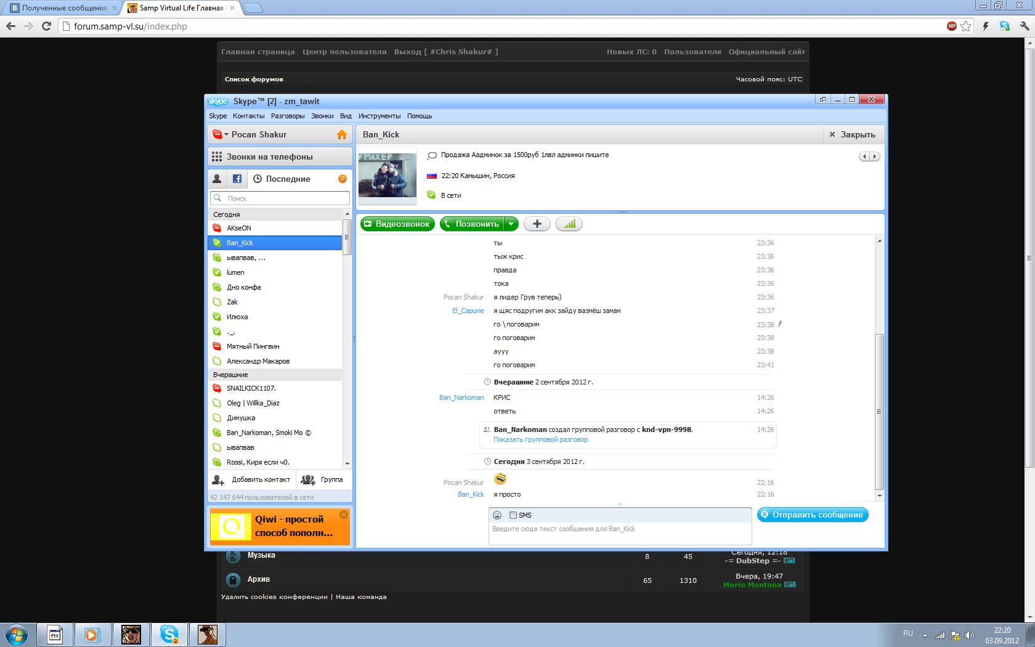Click Официальный сайт link on the forum
The image size is (1035, 647).
point(767,52)
